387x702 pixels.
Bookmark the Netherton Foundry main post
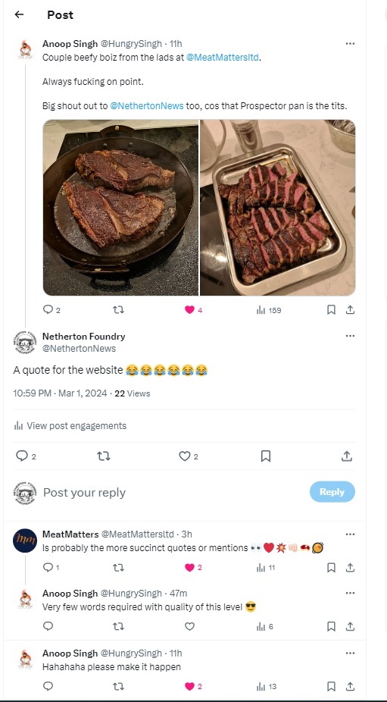tap(265, 456)
